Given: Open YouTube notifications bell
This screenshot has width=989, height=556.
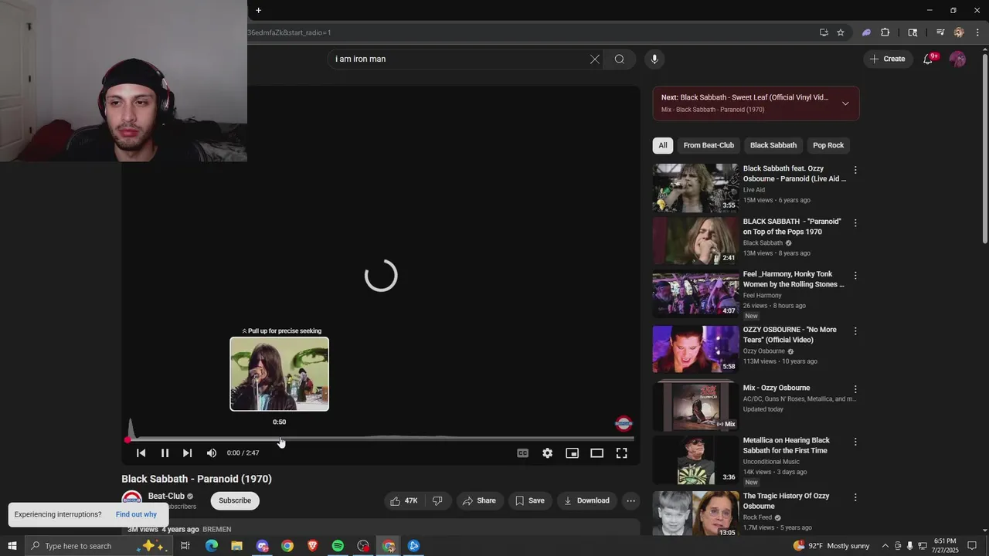Looking at the screenshot, I should (928, 59).
